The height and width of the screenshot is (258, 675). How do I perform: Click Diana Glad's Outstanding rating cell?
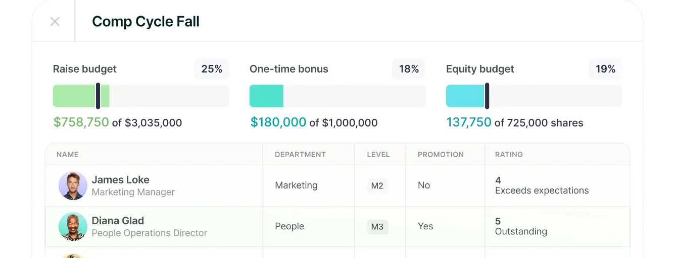pos(521,226)
